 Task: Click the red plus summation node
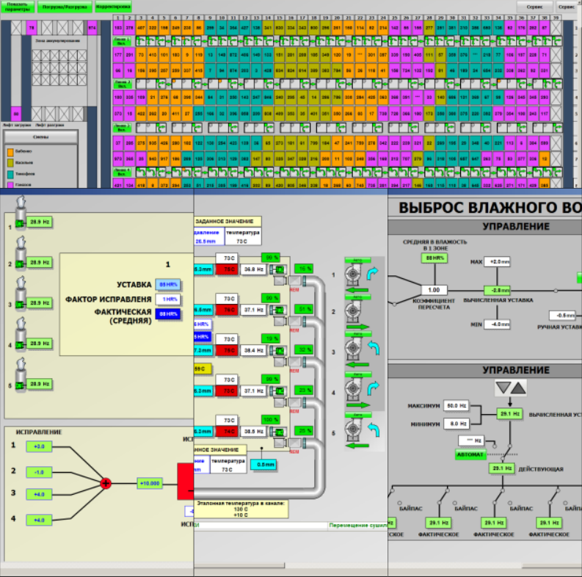tap(106, 484)
